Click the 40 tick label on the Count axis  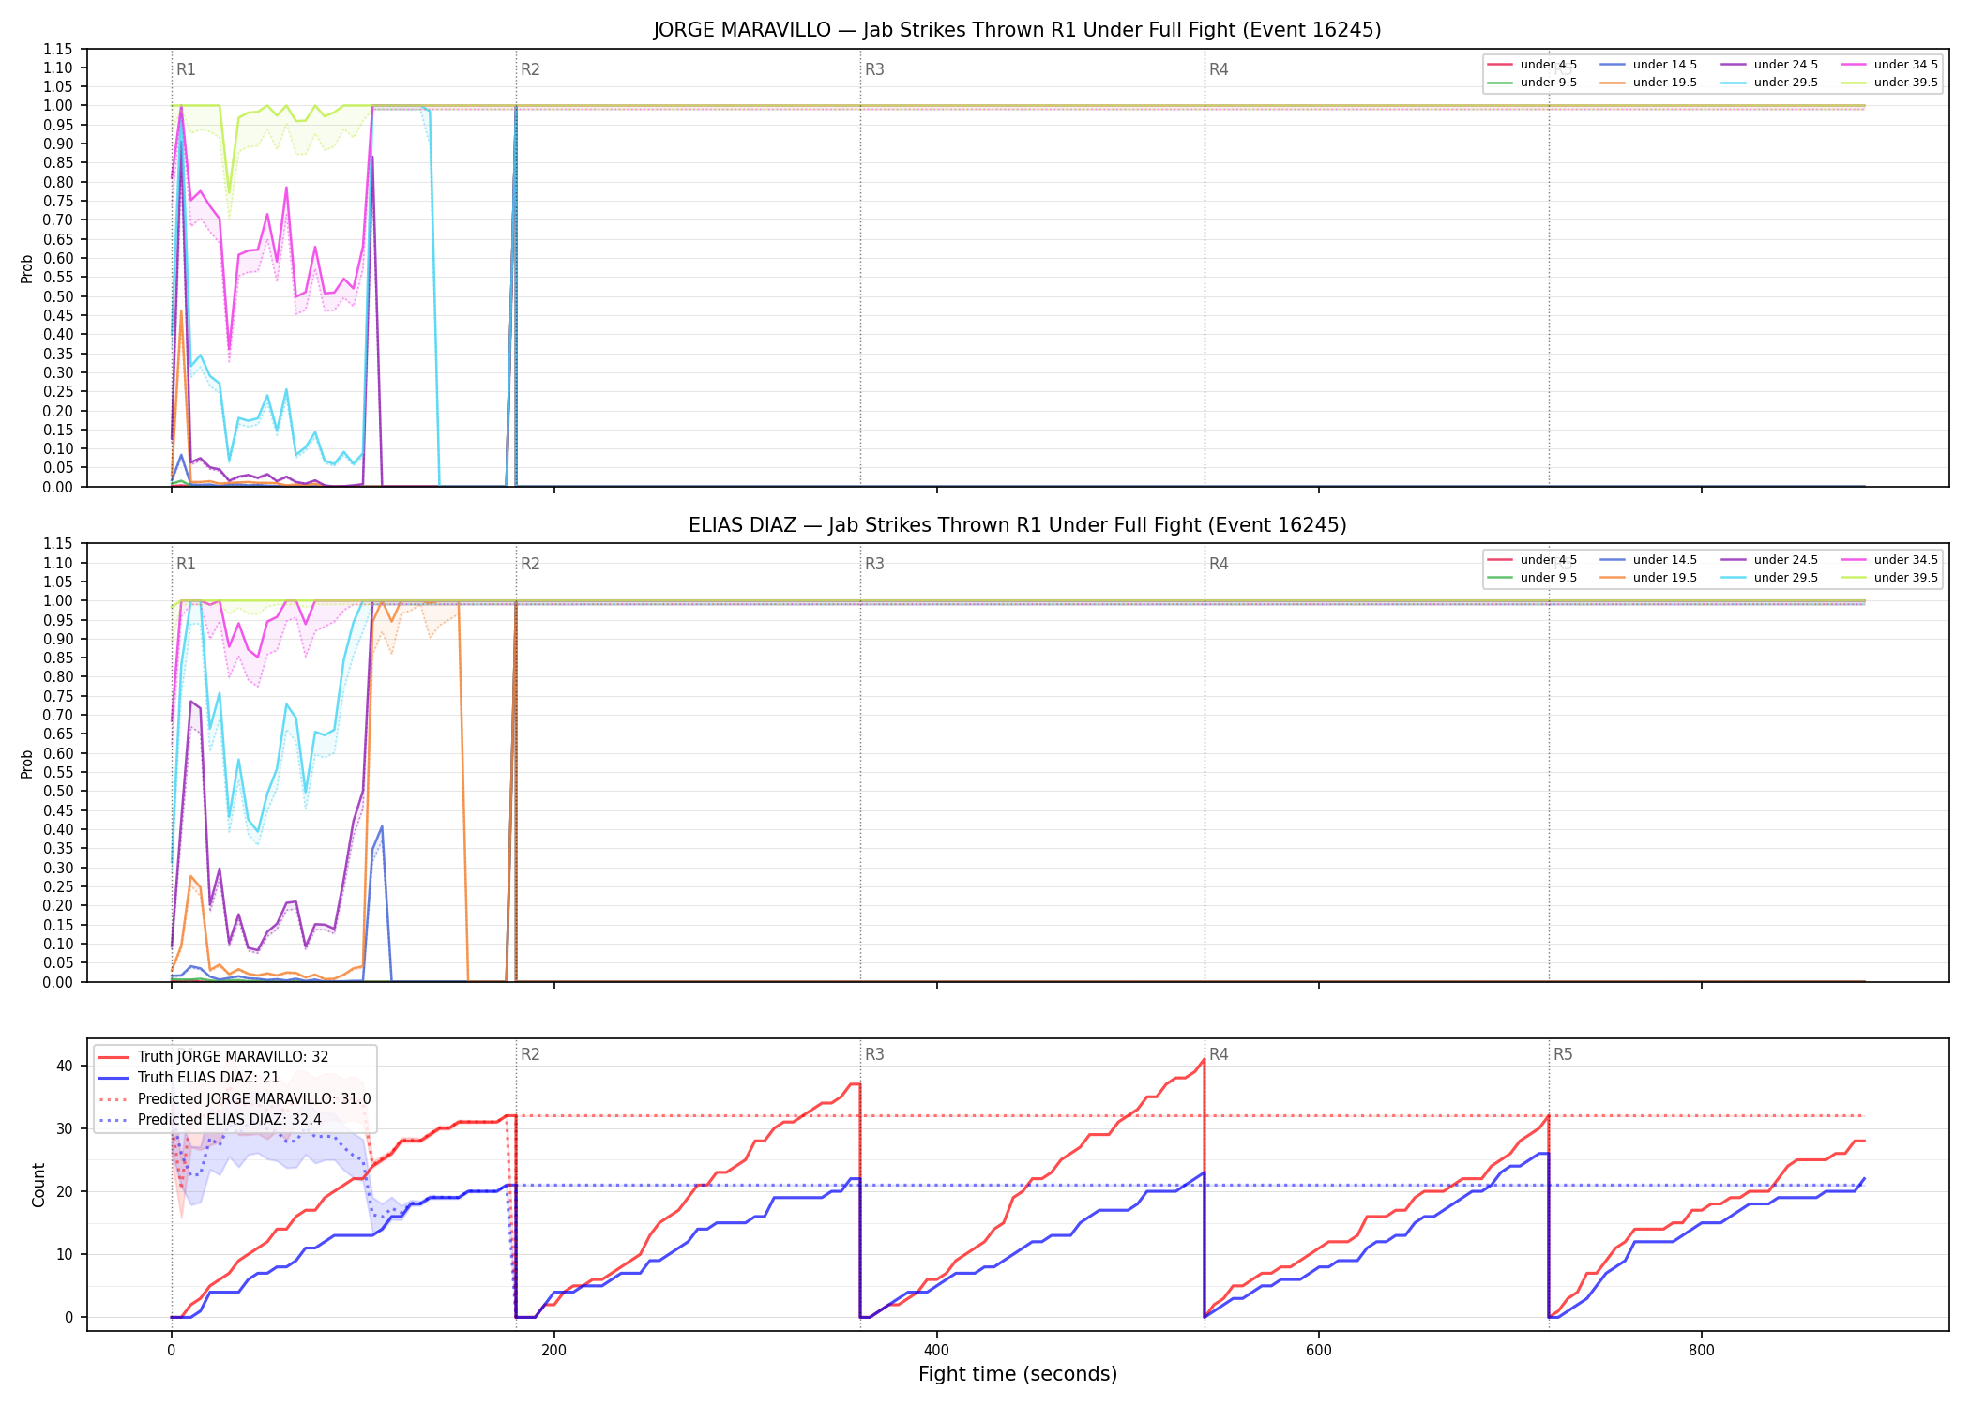click(x=65, y=1066)
